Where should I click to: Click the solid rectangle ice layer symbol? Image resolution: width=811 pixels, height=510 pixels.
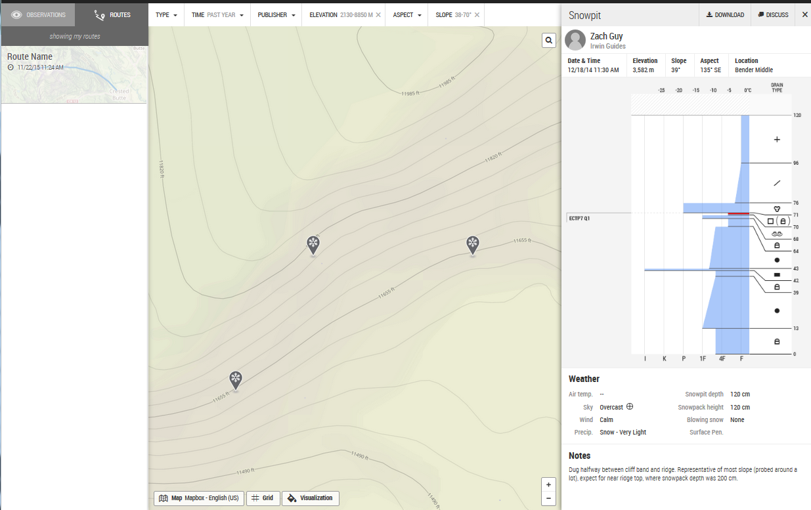click(777, 274)
